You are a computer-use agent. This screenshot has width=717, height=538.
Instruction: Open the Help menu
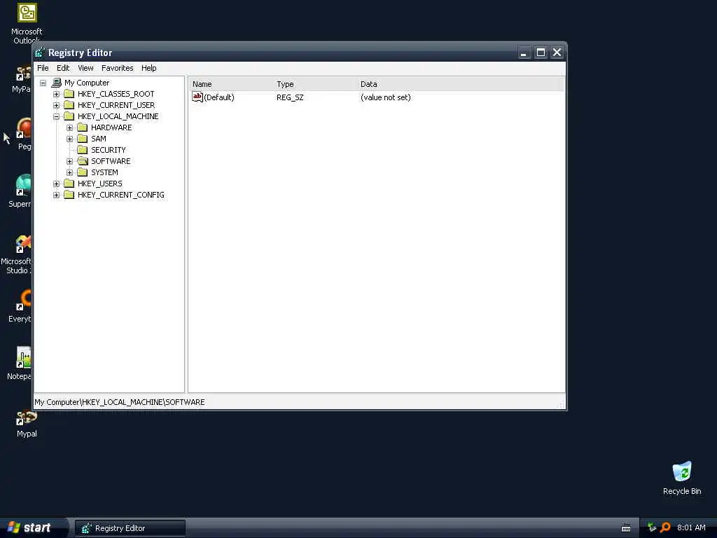tap(148, 68)
